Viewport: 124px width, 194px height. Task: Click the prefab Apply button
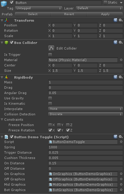[x=105, y=14]
